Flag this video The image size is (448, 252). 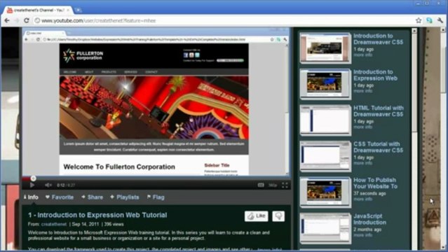point(156,197)
